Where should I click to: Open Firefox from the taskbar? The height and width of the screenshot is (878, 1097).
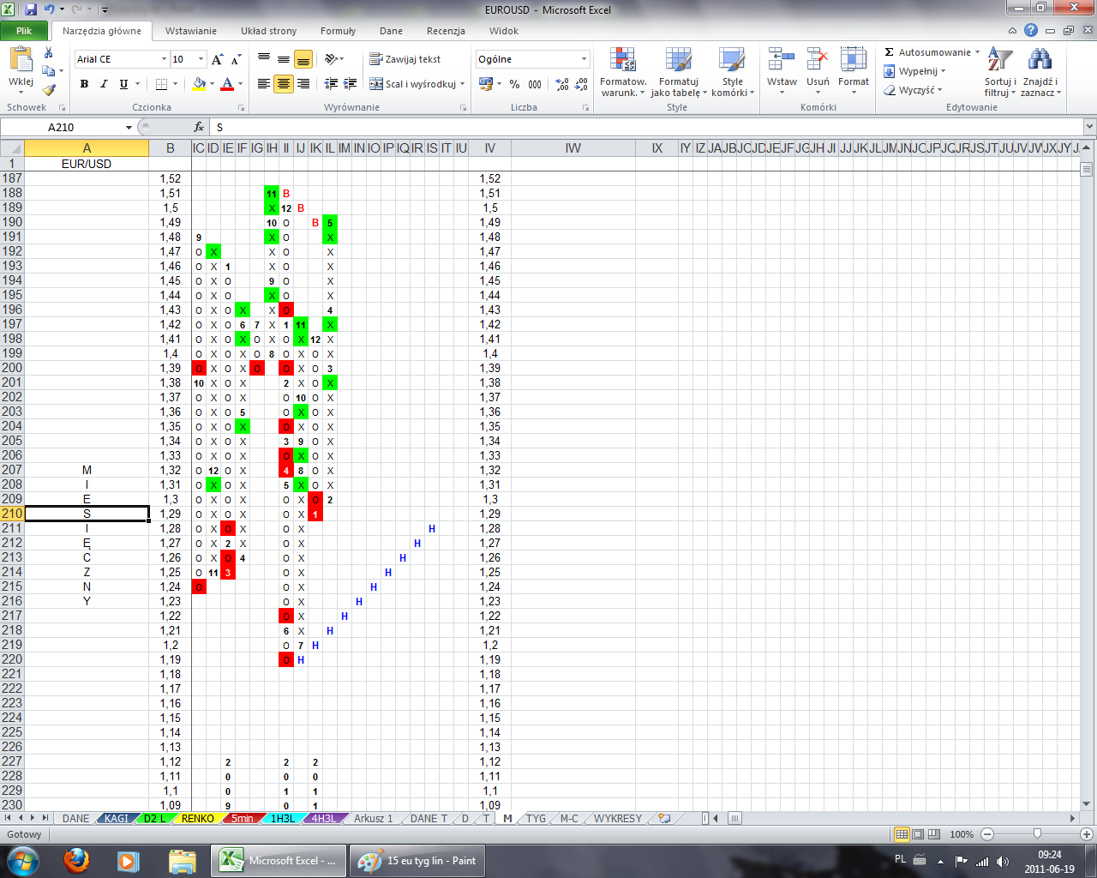pos(77,861)
